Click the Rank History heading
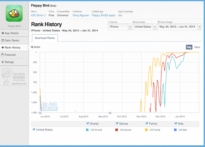The image size is (205, 147). pyautogui.click(x=46, y=24)
